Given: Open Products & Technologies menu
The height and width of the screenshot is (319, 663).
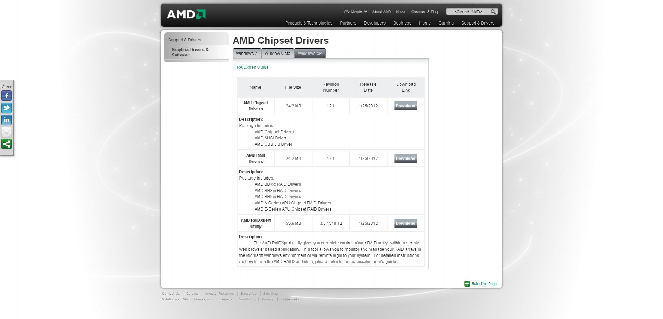Looking at the screenshot, I should point(309,23).
